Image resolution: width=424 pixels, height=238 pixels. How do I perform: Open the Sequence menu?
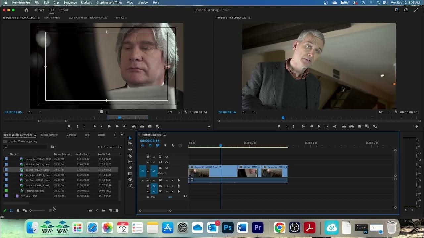point(70,2)
